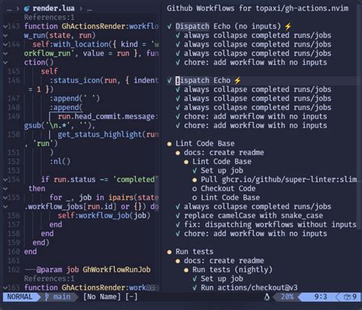The image size is (362, 310).
Task: Click the lightning icon on the cursor's Dispatch Echo row
Action: (x=238, y=80)
